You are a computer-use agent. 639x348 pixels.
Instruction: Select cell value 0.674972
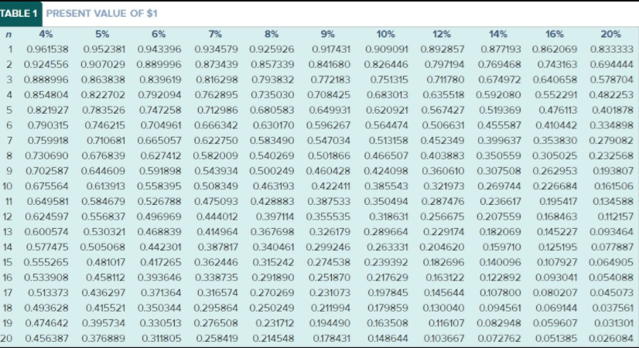499,80
